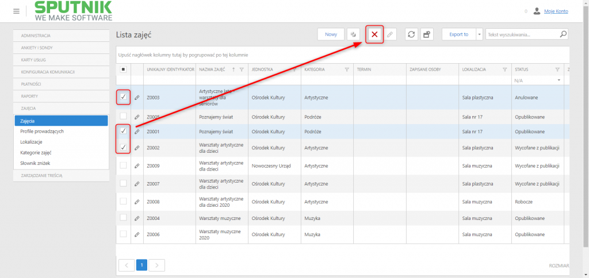589x278 pixels.
Task: Click the copy record toolbar icon
Action: pos(353,34)
